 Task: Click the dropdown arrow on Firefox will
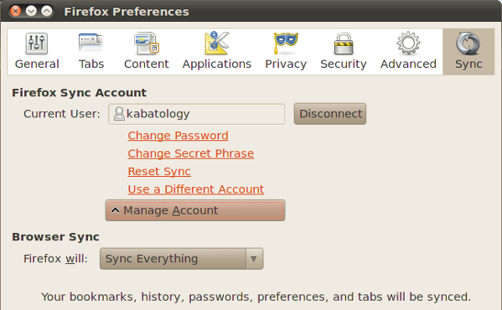pos(254,259)
